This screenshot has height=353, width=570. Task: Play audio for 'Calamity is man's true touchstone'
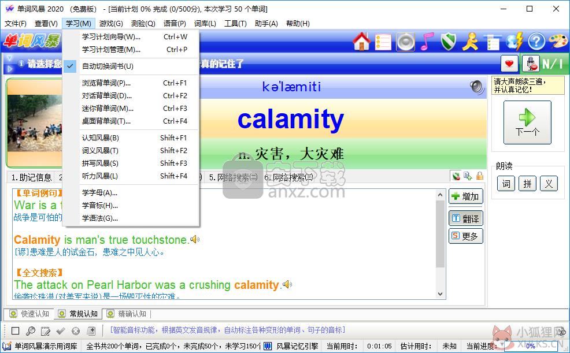pyautogui.click(x=195, y=239)
